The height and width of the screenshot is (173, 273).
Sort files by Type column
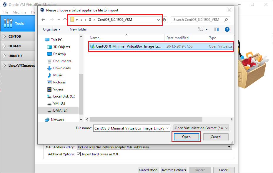click(212, 38)
